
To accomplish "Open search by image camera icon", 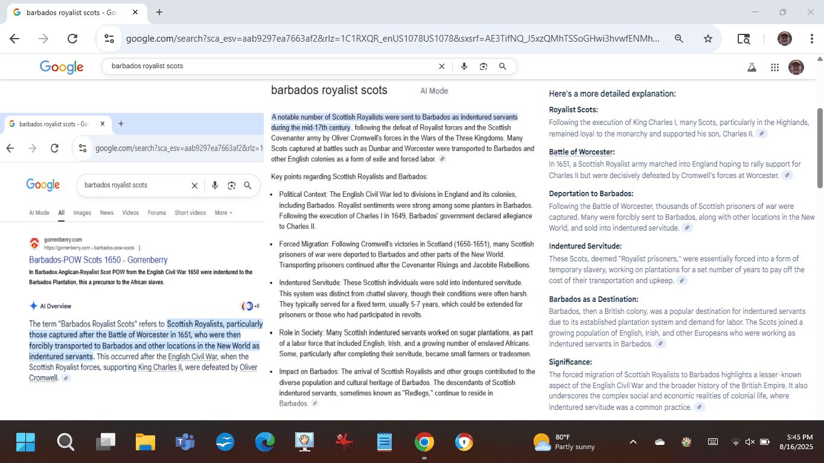I will 483,66.
